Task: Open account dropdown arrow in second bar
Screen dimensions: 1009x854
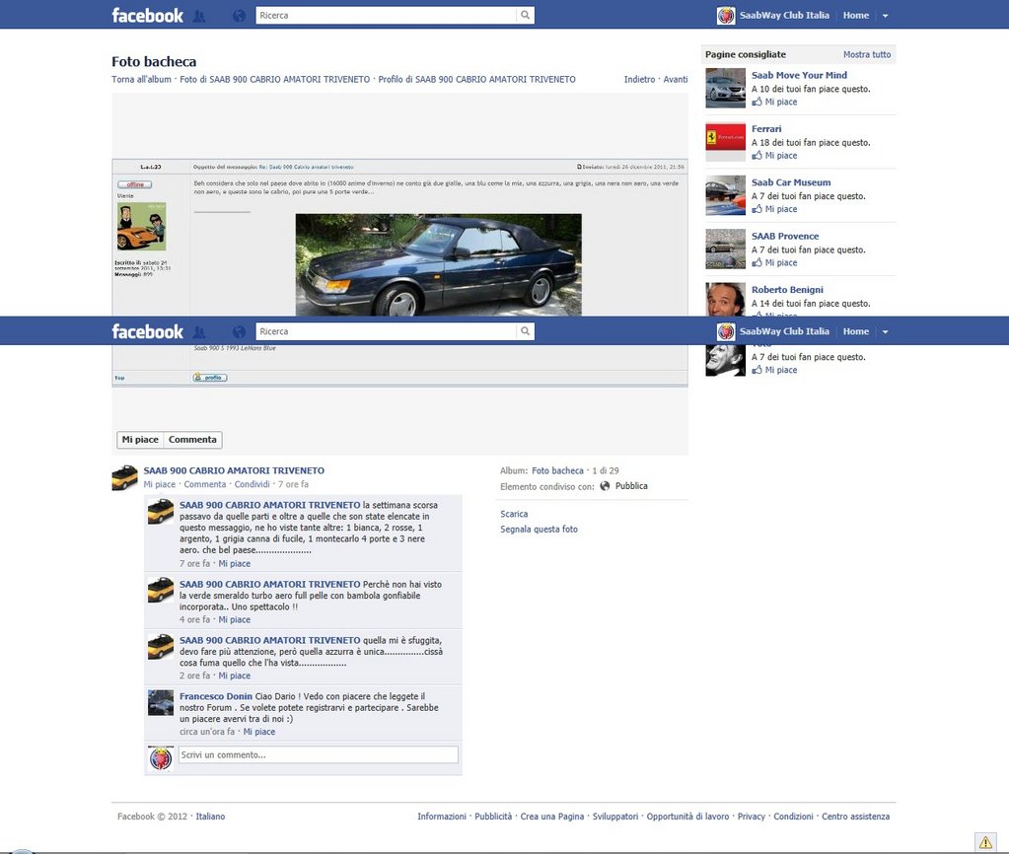Action: click(x=886, y=332)
